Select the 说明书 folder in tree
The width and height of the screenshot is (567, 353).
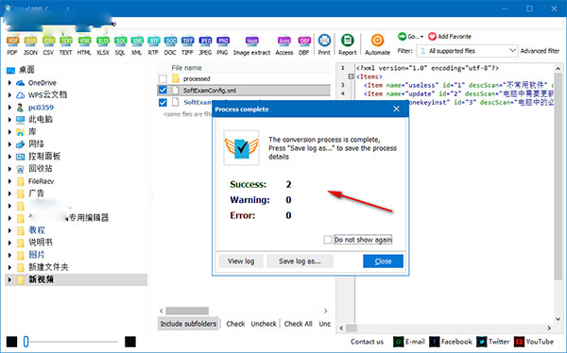point(41,243)
